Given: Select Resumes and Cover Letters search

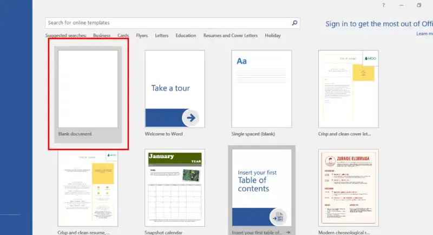Looking at the screenshot, I should 231,35.
